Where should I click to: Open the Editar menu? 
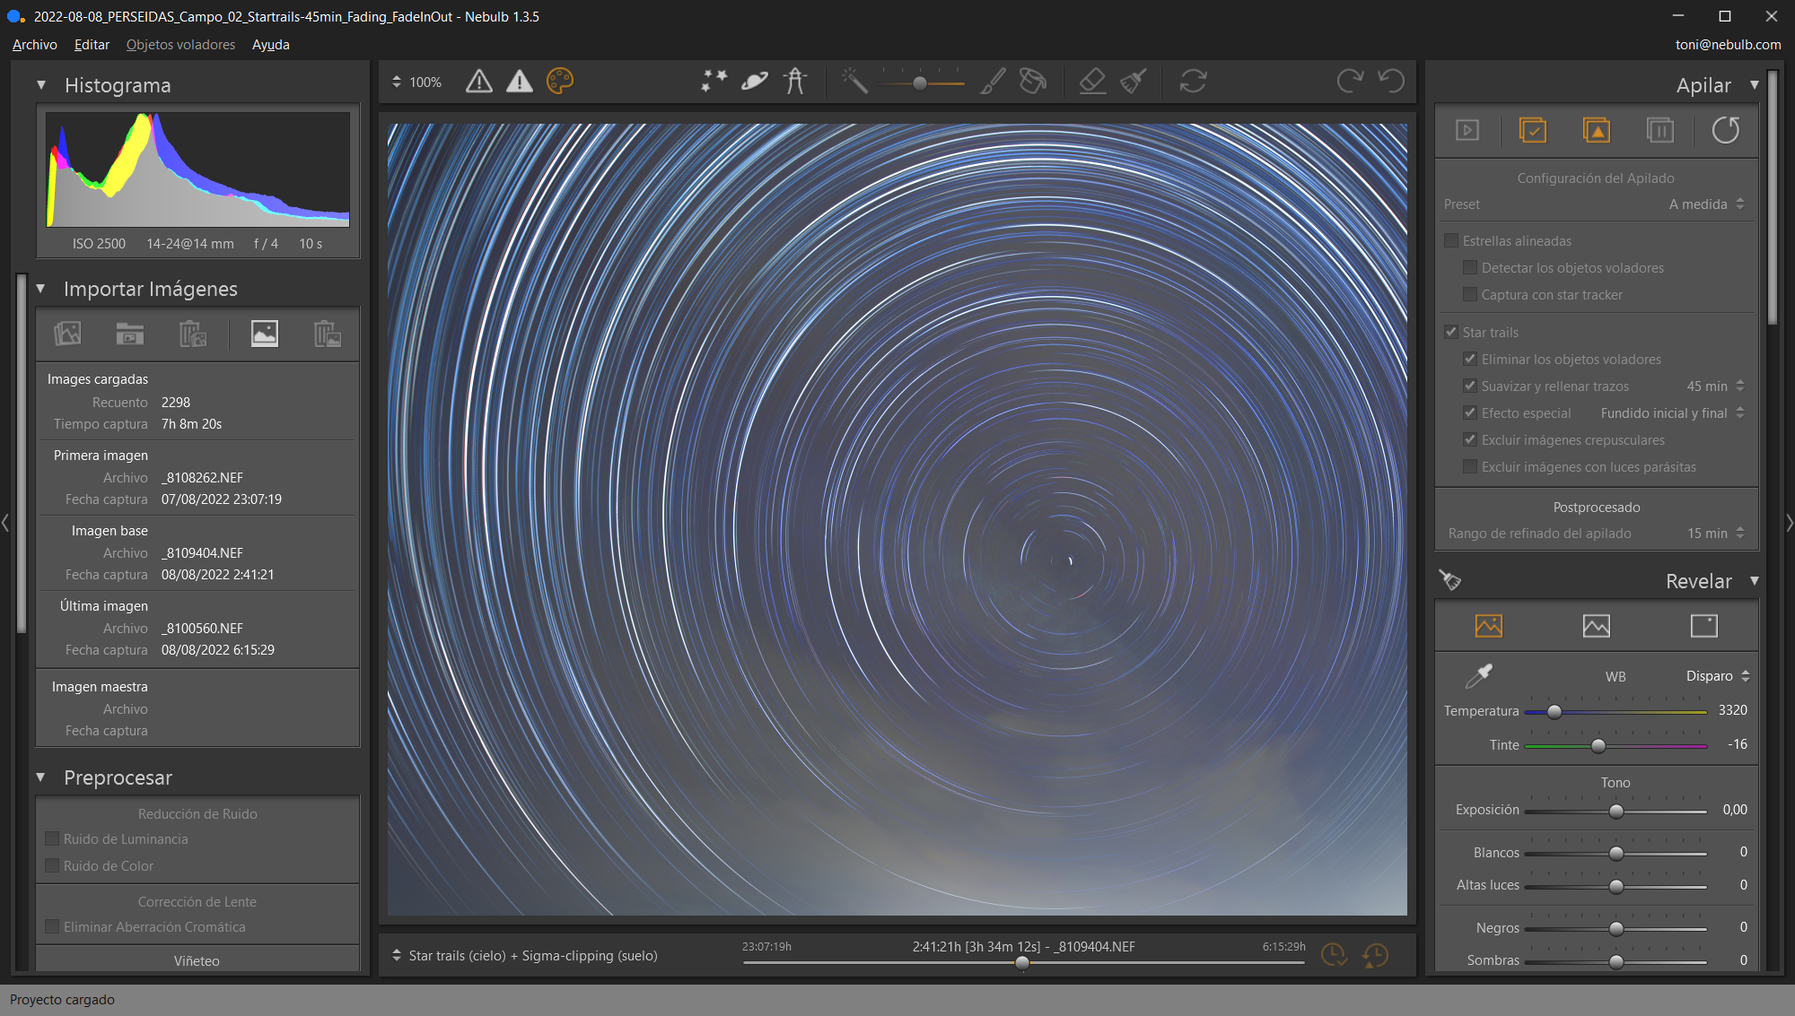pos(92,45)
